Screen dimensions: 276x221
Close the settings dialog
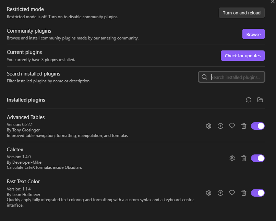[x=273, y=2]
